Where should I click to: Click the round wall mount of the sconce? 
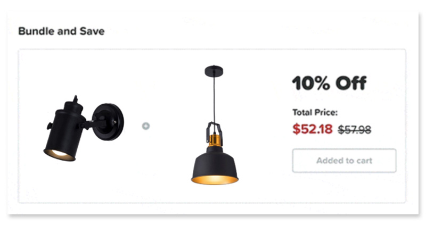point(109,122)
